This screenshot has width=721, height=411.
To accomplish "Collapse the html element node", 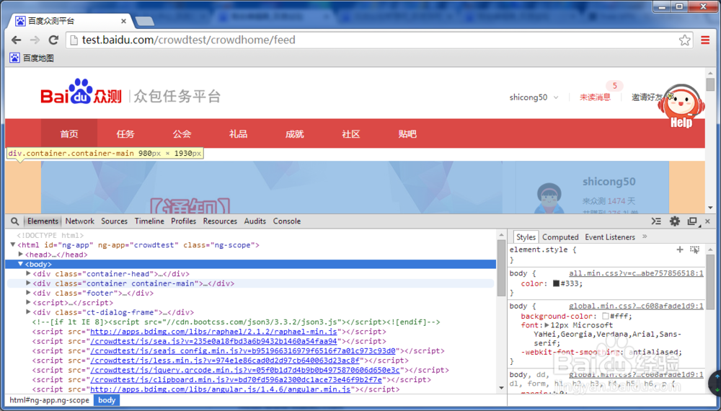I will [13, 245].
